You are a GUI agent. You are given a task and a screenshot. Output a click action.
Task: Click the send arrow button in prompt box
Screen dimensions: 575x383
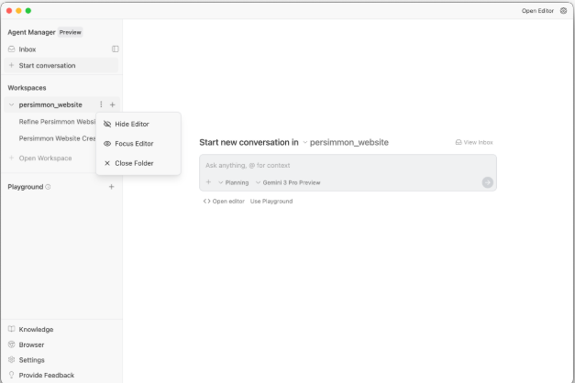487,182
